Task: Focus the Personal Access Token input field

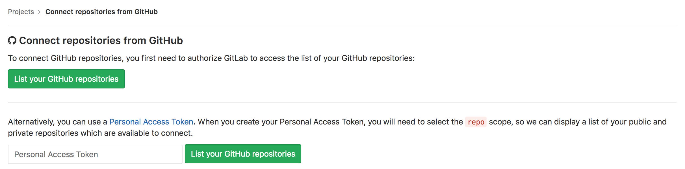Action: [95, 154]
